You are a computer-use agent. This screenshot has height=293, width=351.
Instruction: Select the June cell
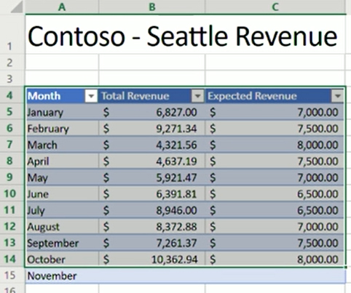(62, 194)
